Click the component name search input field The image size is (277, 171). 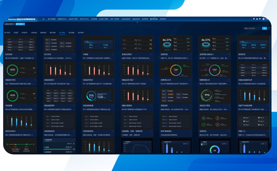click(x=252, y=28)
